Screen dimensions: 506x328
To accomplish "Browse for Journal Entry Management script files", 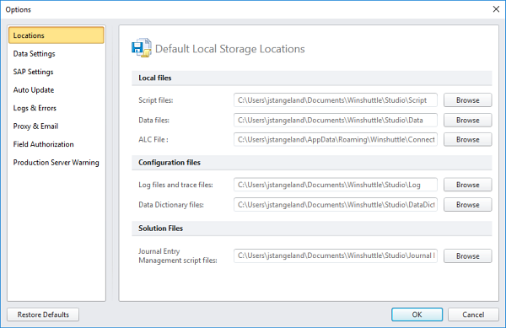I will pyautogui.click(x=467, y=255).
